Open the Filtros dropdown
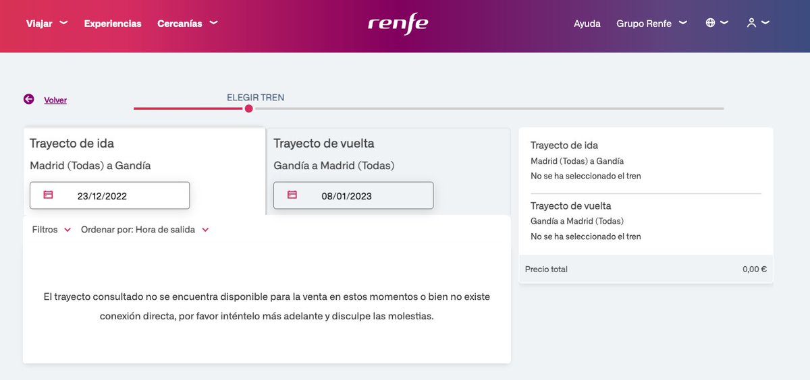810x380 pixels. click(x=51, y=230)
